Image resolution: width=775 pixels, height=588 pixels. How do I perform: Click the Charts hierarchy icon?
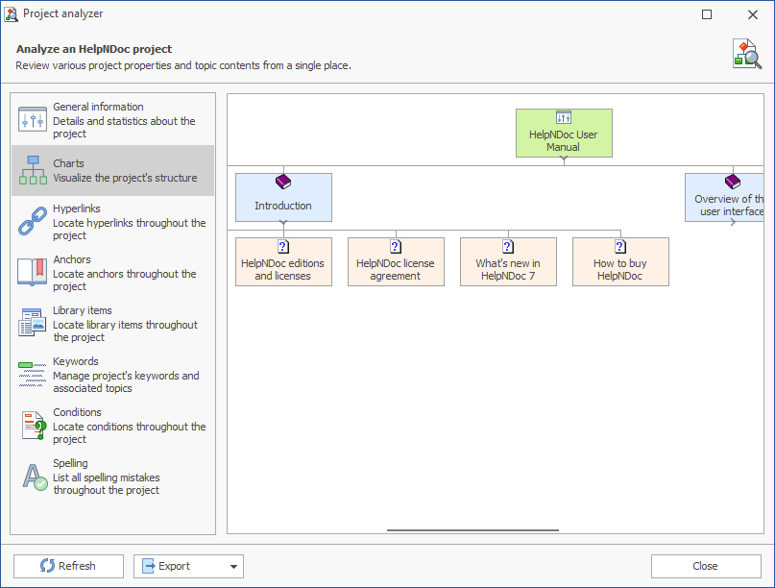pyautogui.click(x=33, y=170)
